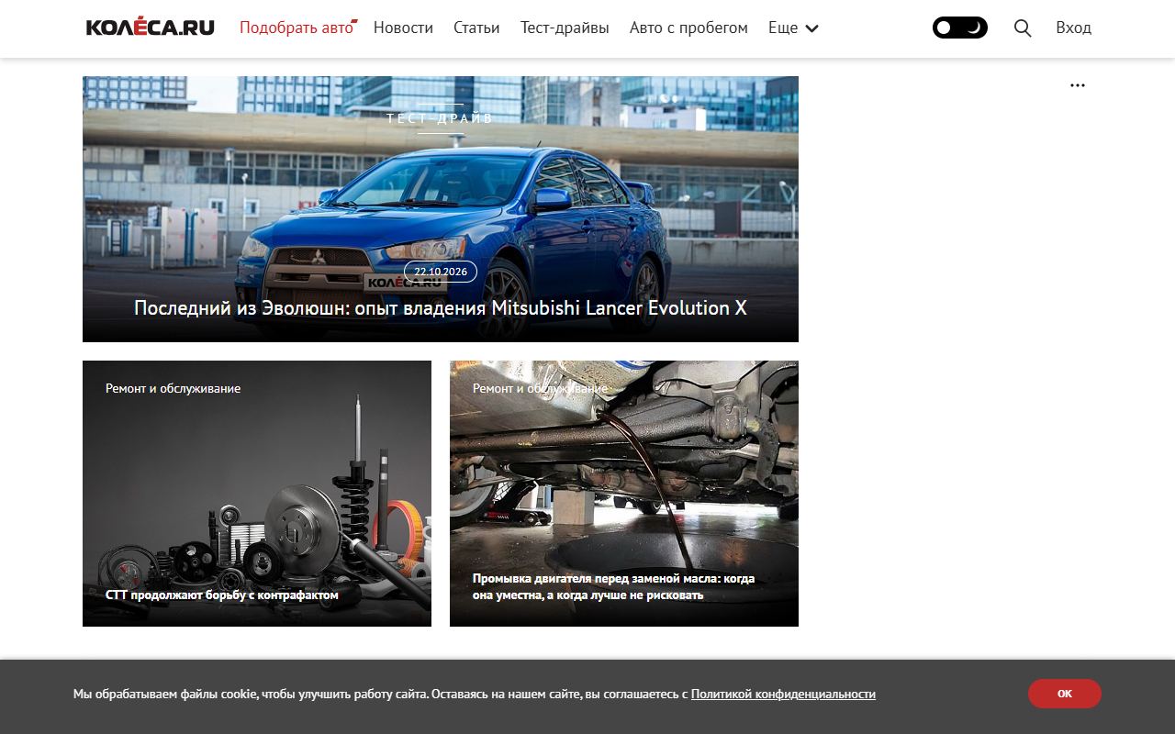Open the Политикой конфиденциальности link
The height and width of the screenshot is (734, 1175).
[783, 694]
